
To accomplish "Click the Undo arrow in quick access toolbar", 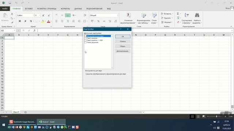I will click(x=16, y=3).
